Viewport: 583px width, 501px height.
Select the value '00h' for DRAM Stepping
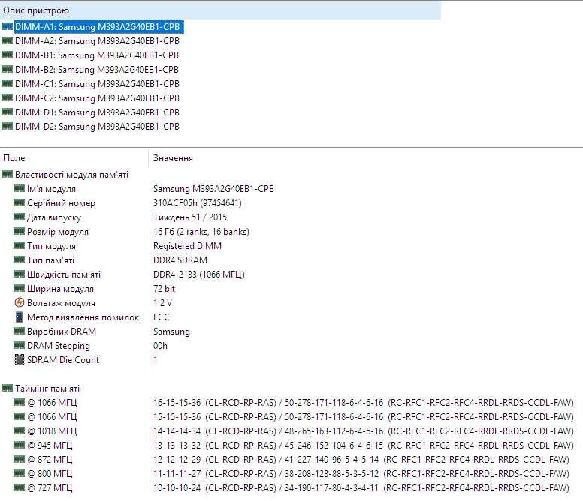pyautogui.click(x=160, y=346)
